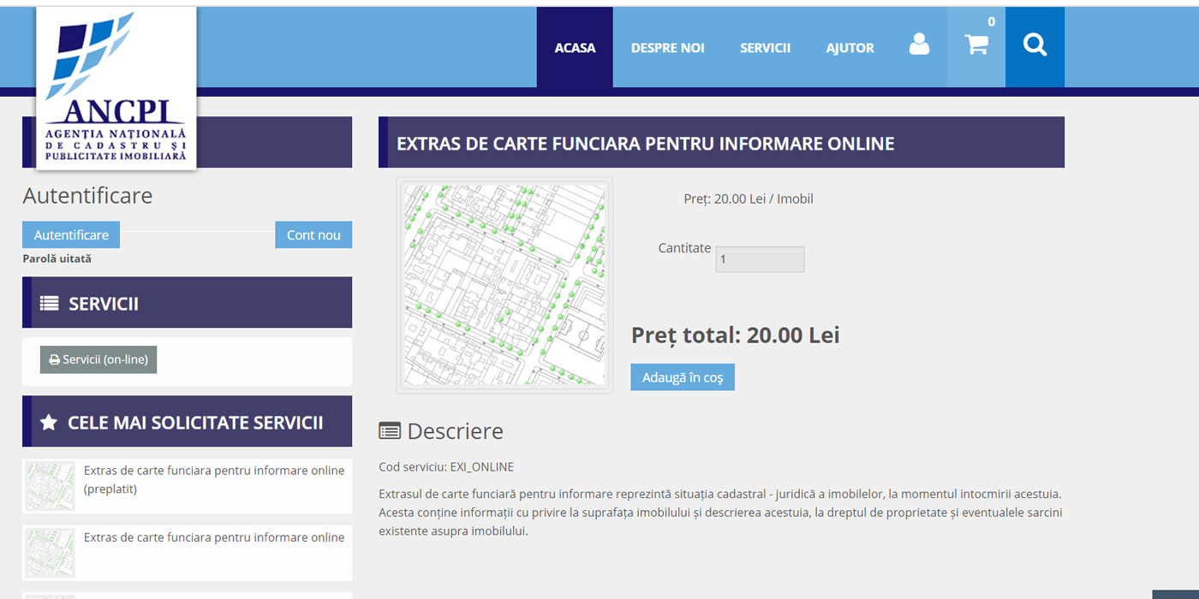Click the printer icon on Servicii (on-line)
Image resolution: width=1199 pixels, height=599 pixels.
coord(53,359)
